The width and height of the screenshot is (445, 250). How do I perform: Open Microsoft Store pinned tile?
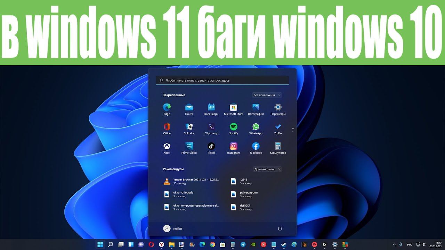coord(234,109)
